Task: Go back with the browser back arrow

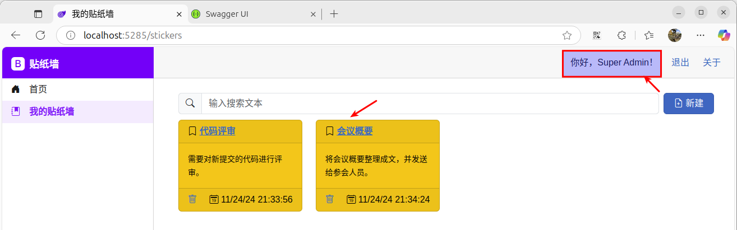Action: 16,35
